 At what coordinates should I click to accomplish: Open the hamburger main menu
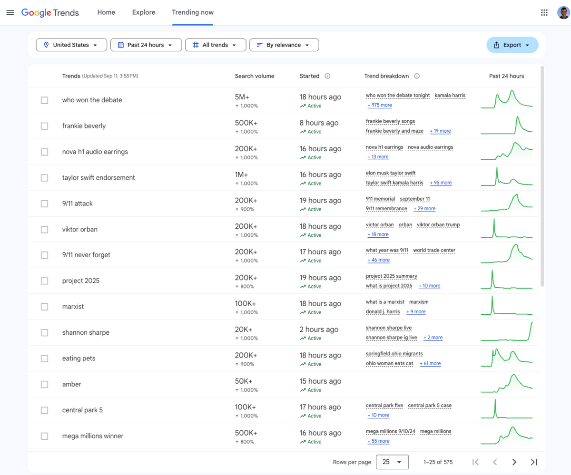point(10,12)
